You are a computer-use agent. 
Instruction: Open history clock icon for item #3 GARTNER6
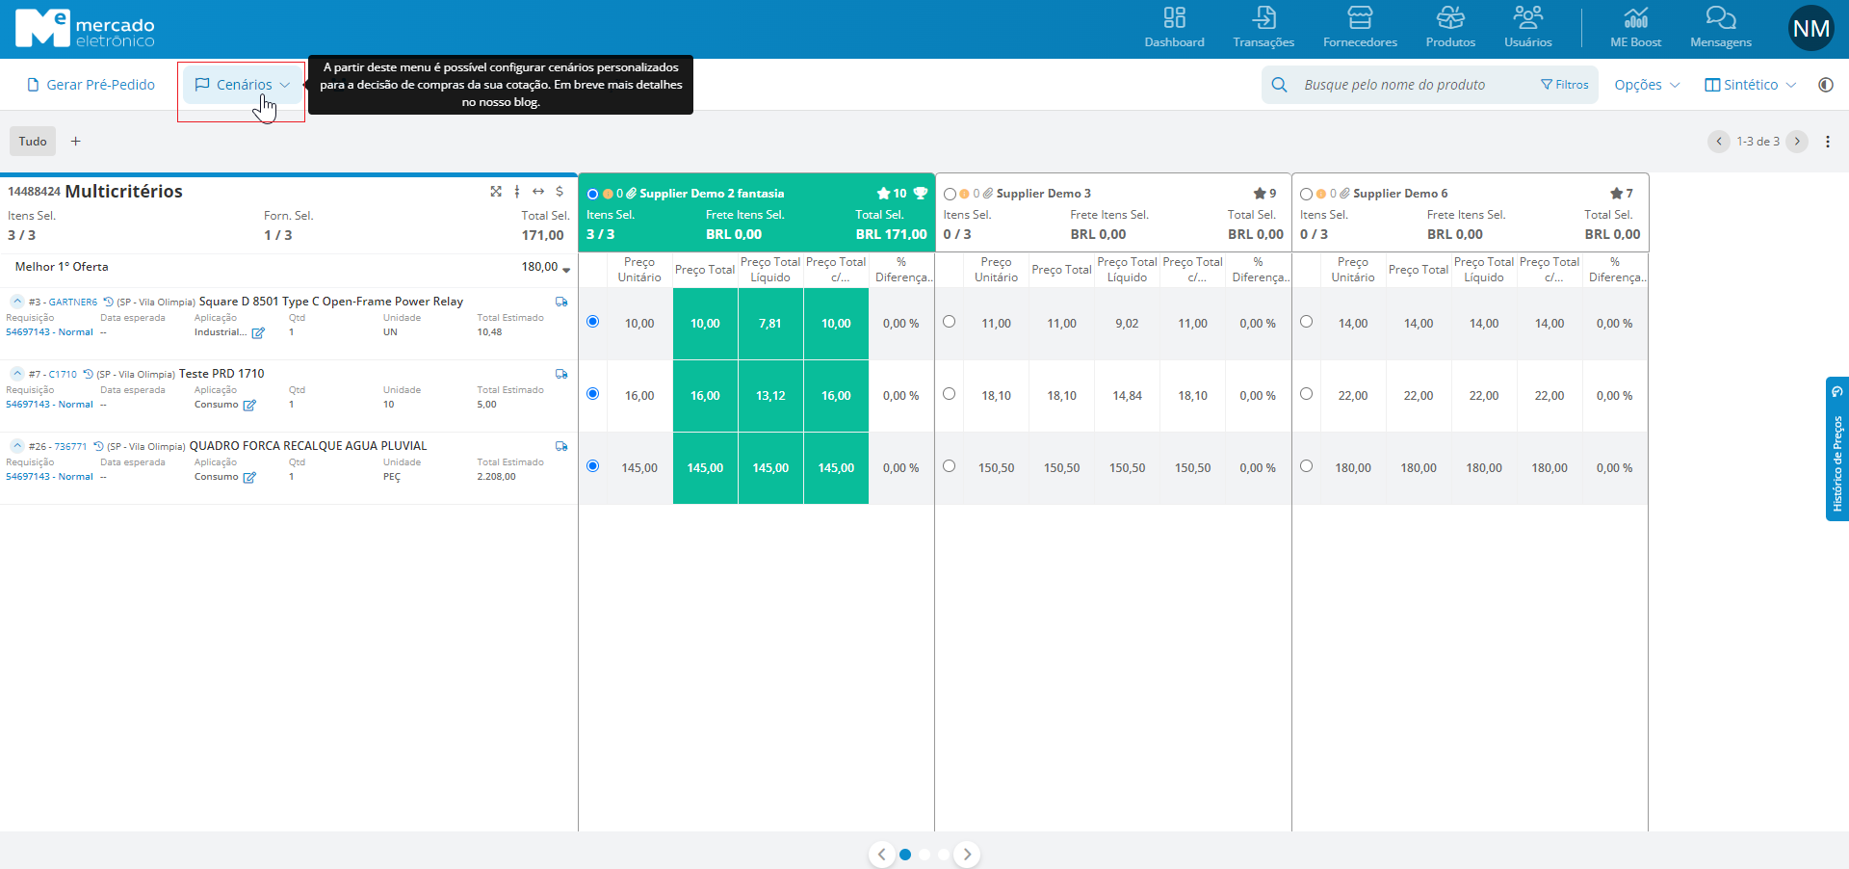(x=108, y=302)
